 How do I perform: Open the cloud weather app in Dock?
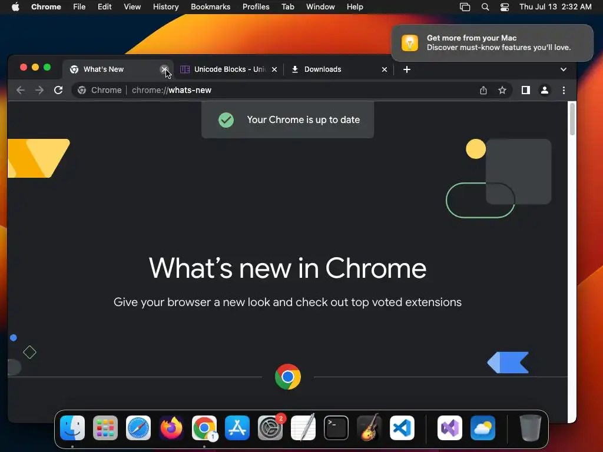click(483, 428)
